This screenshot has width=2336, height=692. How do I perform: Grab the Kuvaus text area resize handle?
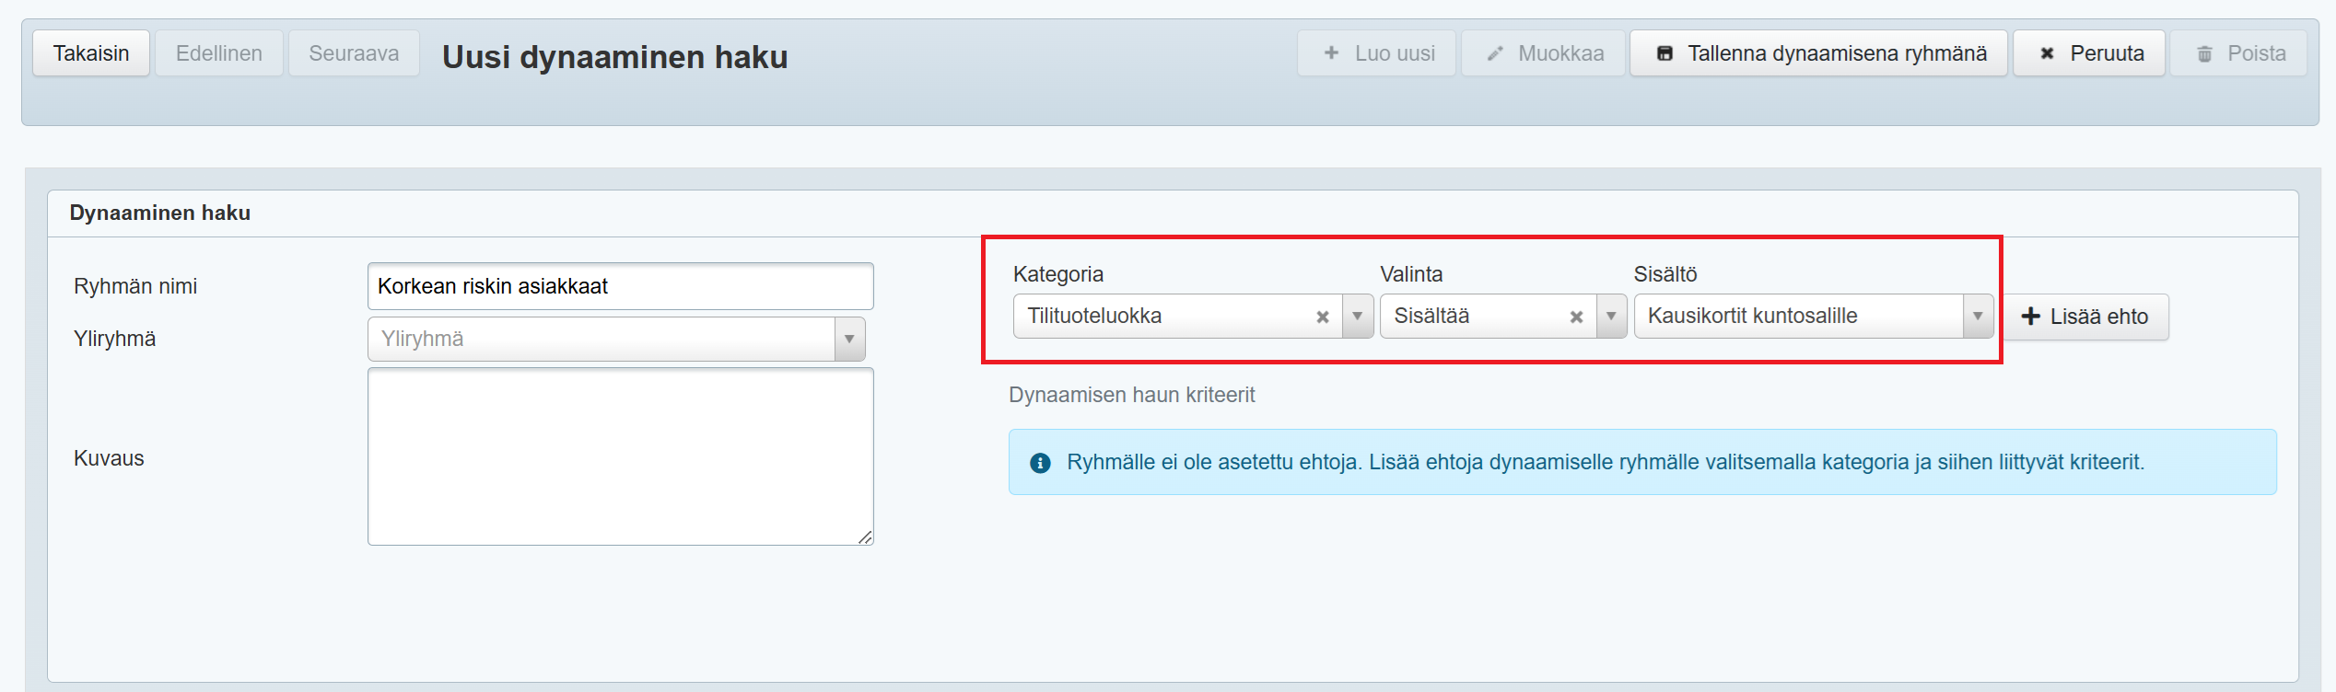(865, 537)
